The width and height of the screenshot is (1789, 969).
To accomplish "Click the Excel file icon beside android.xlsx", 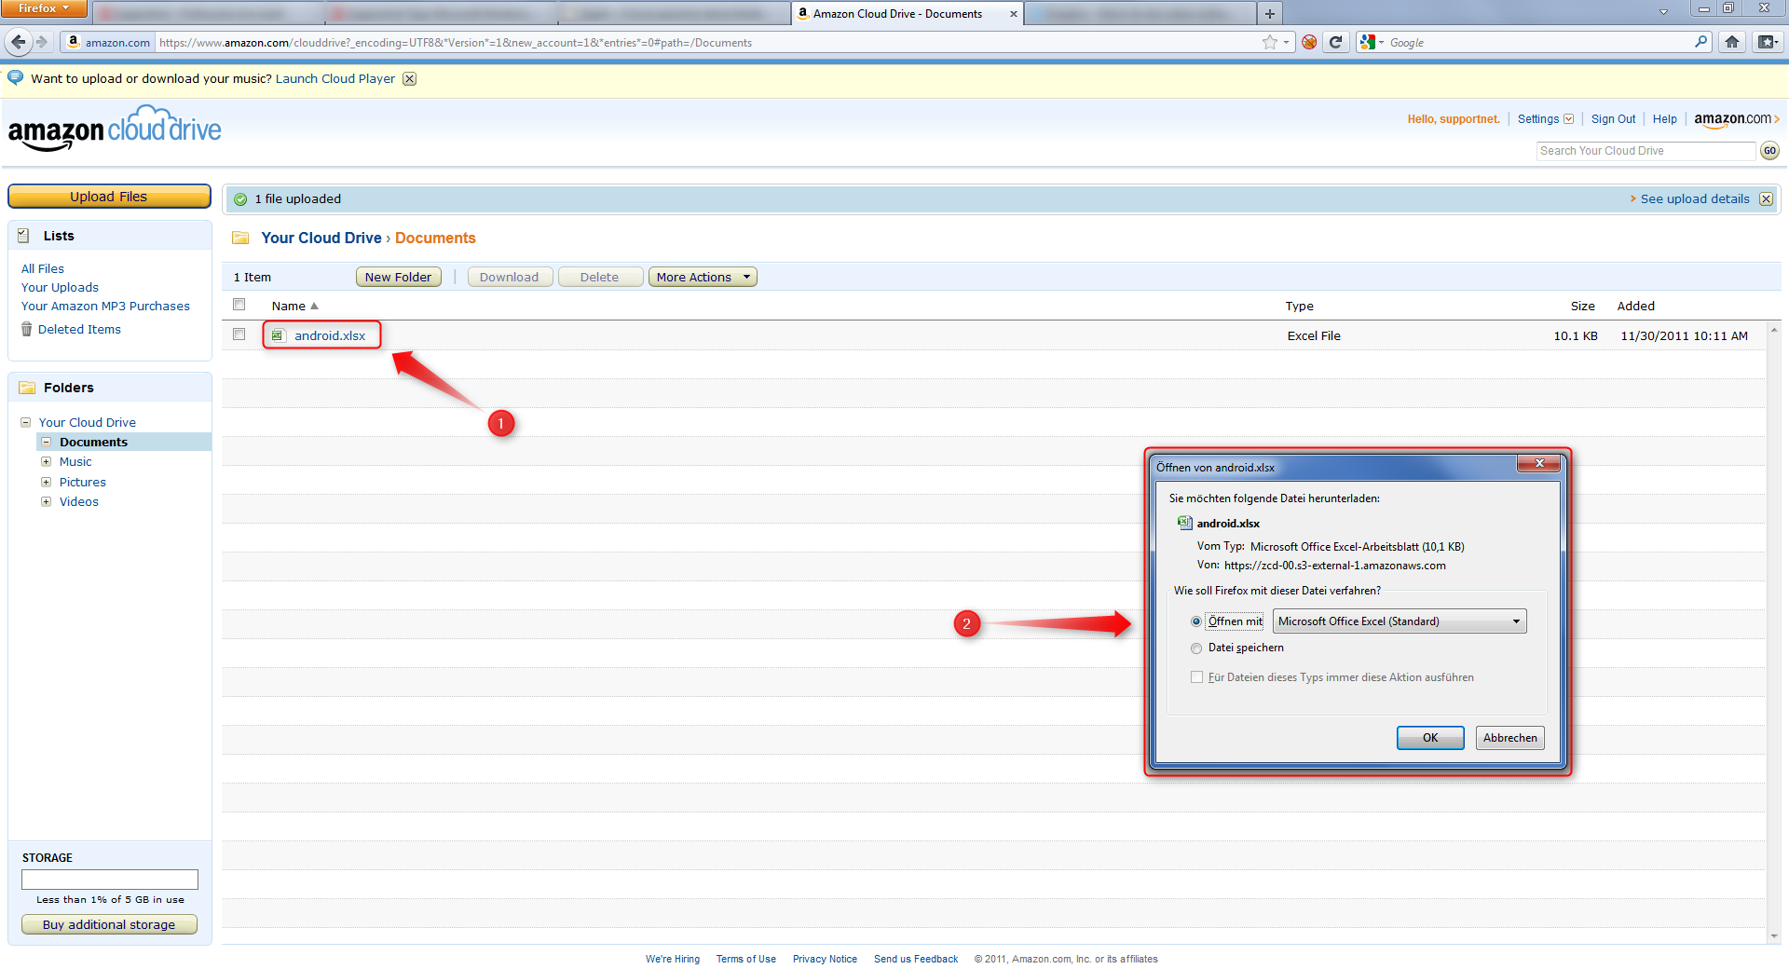I will point(278,335).
